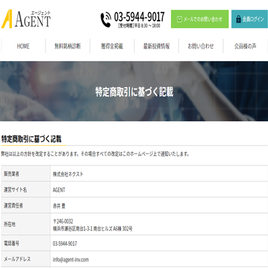Go to the HOME menu item
The image size is (268, 268).
[x=23, y=46]
